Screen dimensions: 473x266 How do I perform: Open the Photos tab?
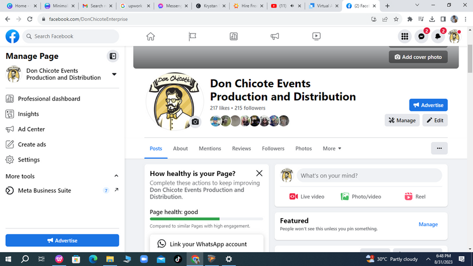303,148
